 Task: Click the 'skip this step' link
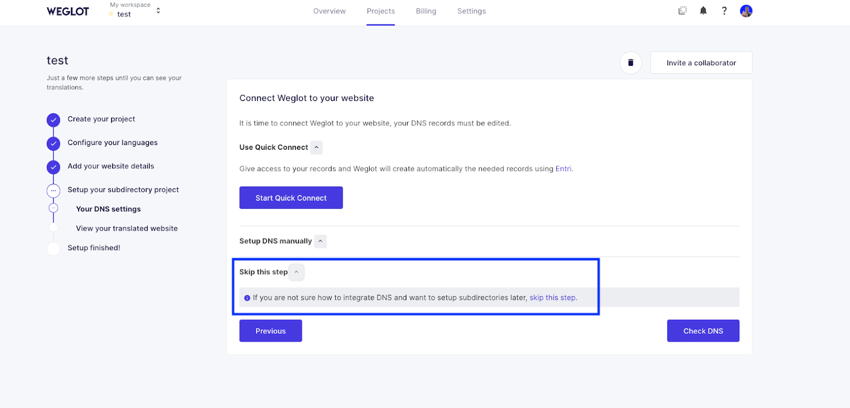point(552,297)
